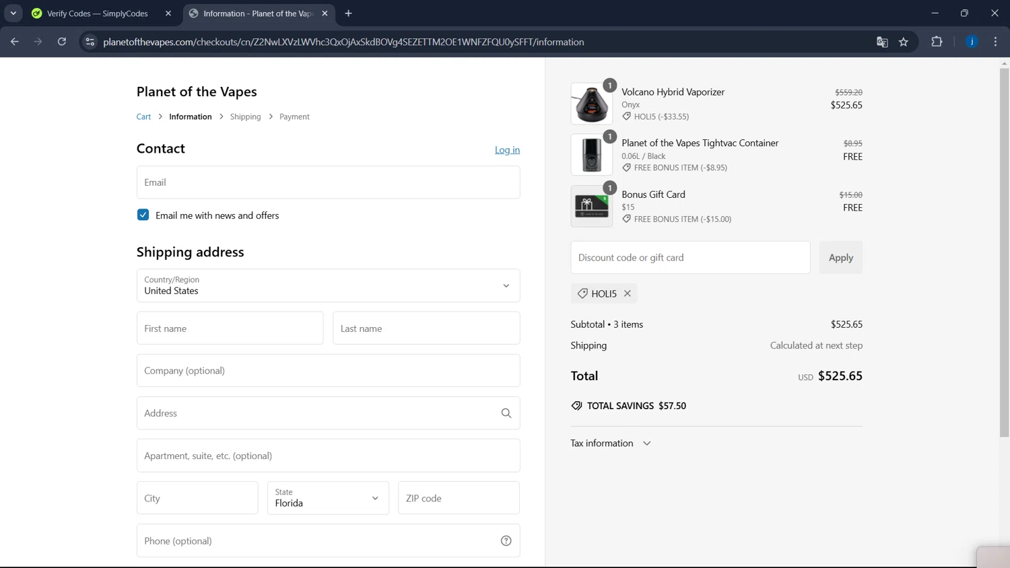Click Apartment, suite, etc. field
The width and height of the screenshot is (1010, 568).
(x=328, y=456)
